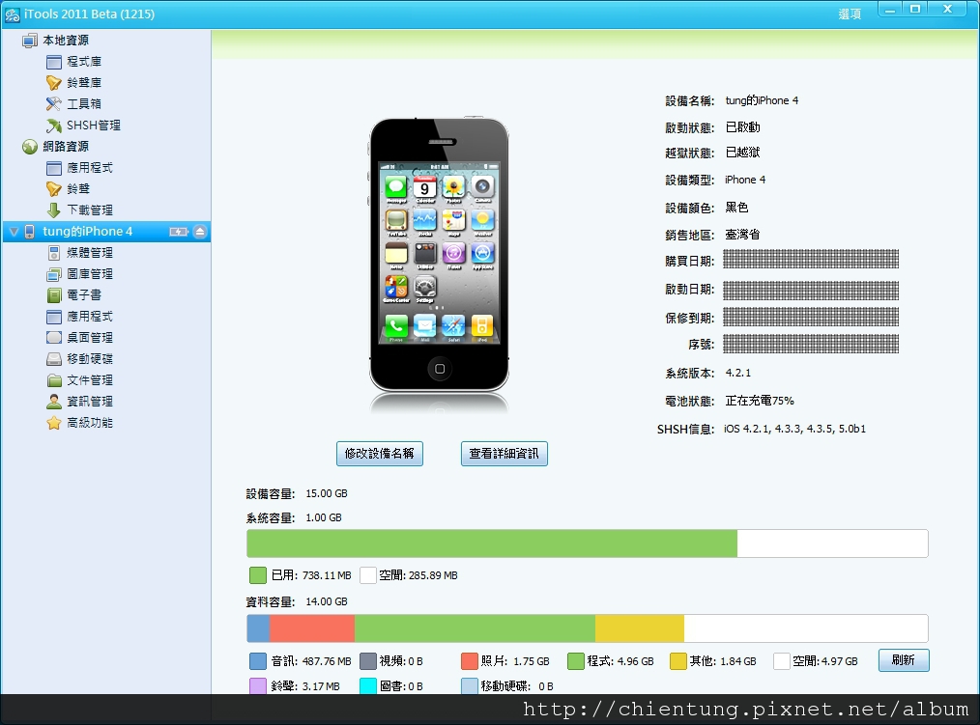The image size is (980, 725).
Task: Click the iTools logo in title bar
Action: [13, 14]
